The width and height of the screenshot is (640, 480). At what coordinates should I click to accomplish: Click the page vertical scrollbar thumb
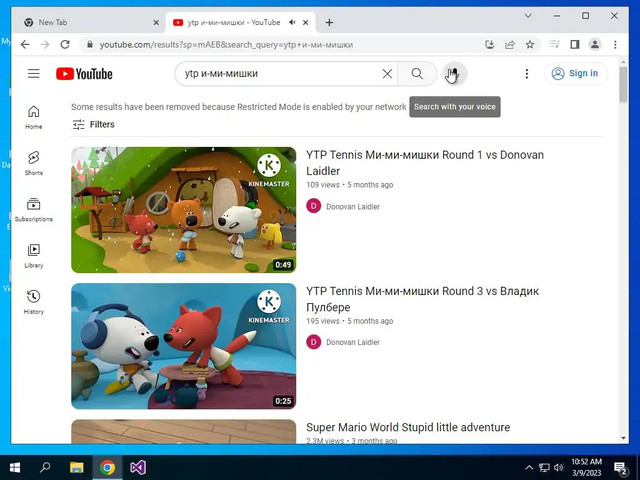pos(623,84)
